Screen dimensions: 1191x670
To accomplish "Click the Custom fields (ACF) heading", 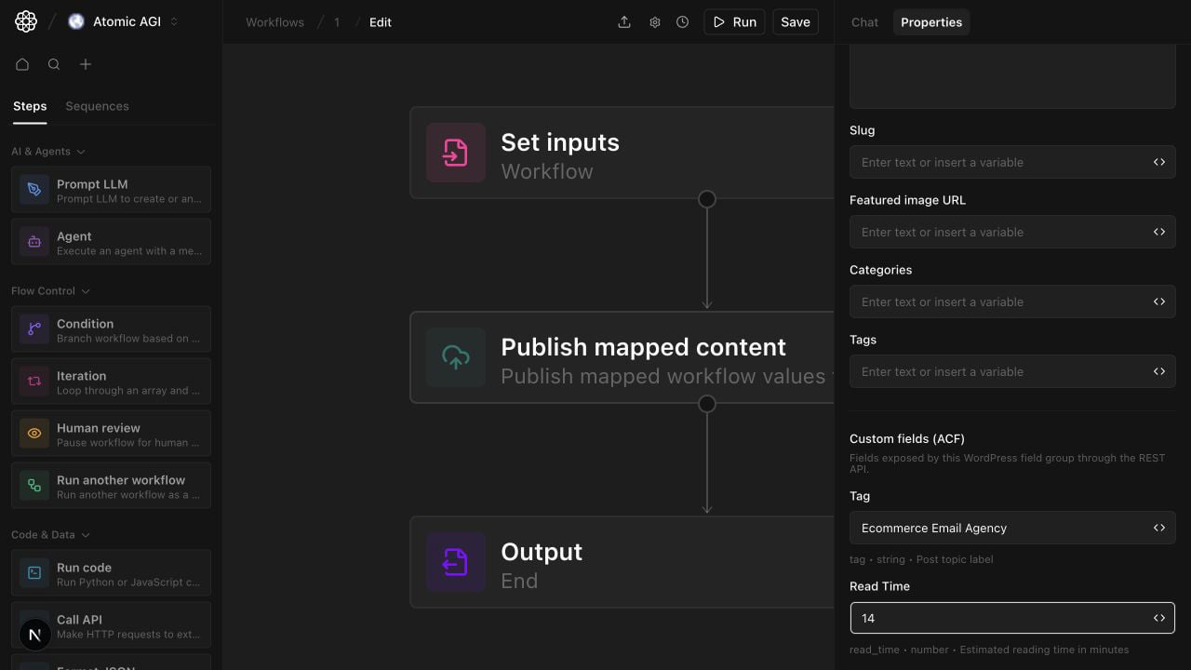I will pyautogui.click(x=907, y=438).
